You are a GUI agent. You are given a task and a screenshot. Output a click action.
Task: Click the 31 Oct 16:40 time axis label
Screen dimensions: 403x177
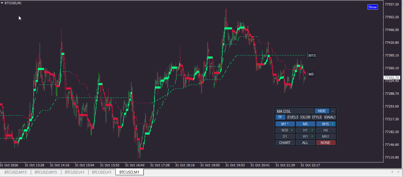135,165
